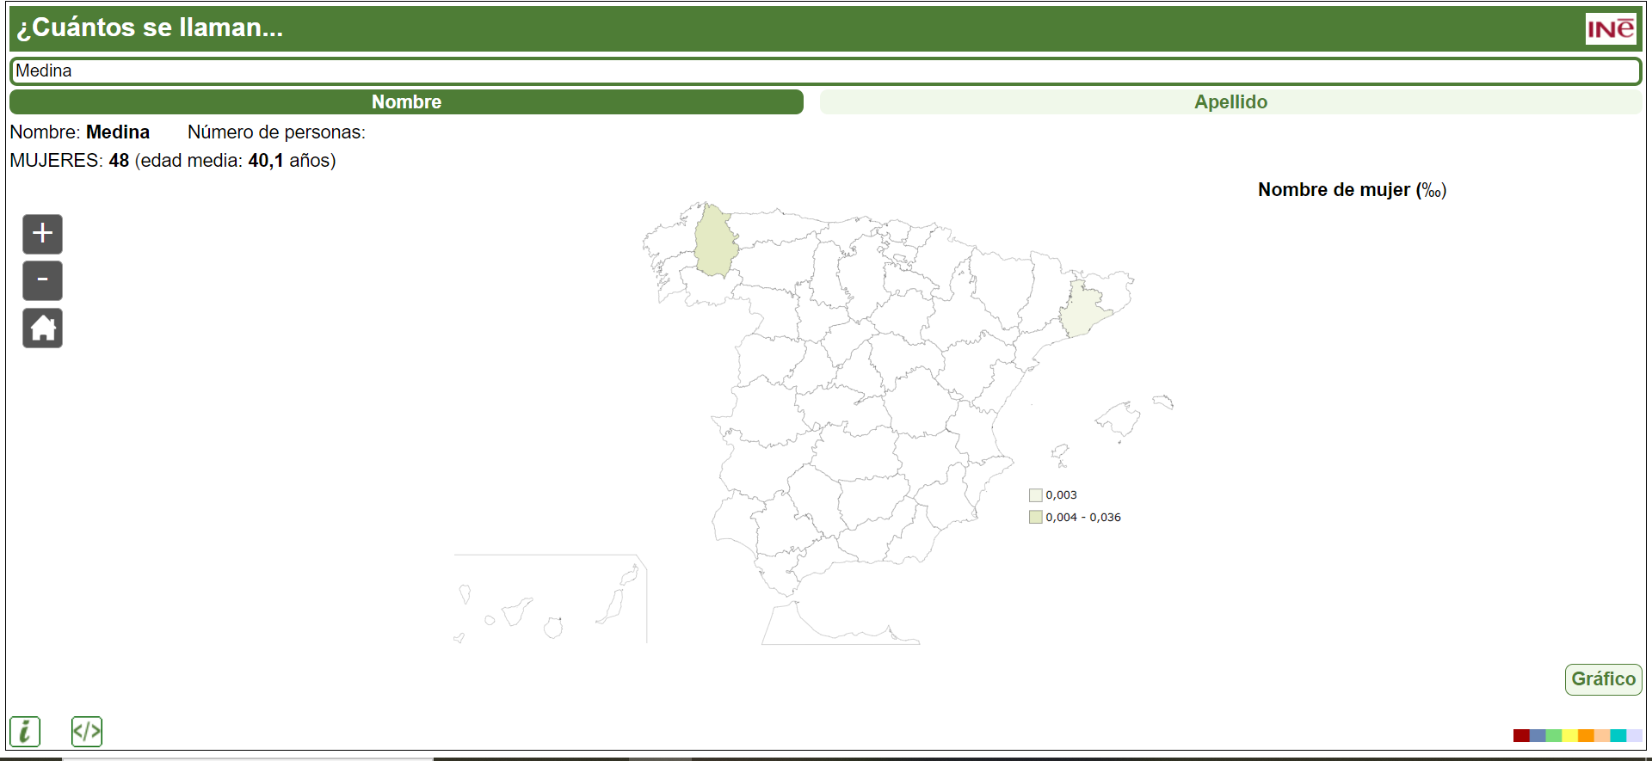The image size is (1652, 761).
Task: Click the Medina name search field
Action: pyautogui.click(x=824, y=71)
